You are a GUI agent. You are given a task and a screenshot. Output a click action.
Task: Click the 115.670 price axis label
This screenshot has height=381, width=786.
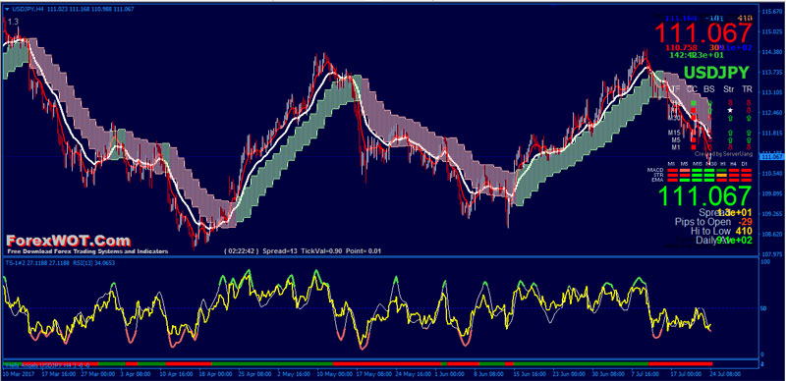click(x=772, y=12)
